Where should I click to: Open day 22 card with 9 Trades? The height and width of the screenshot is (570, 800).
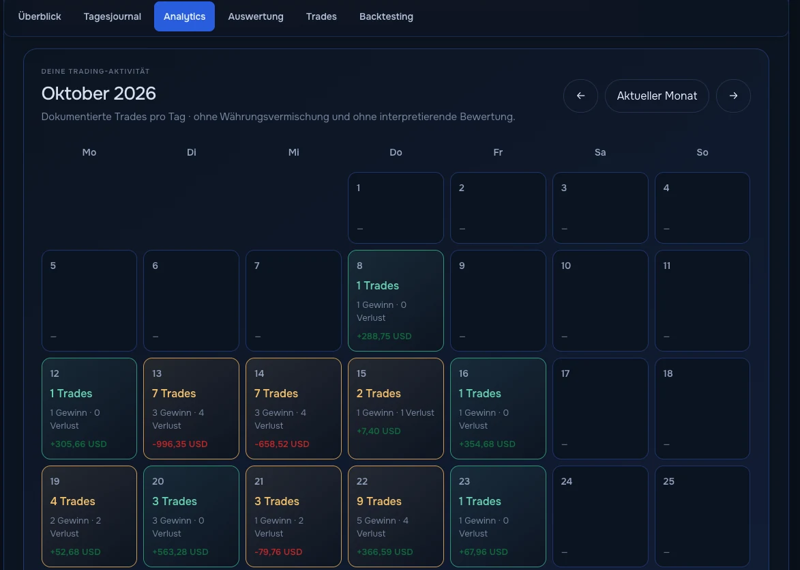coord(396,516)
